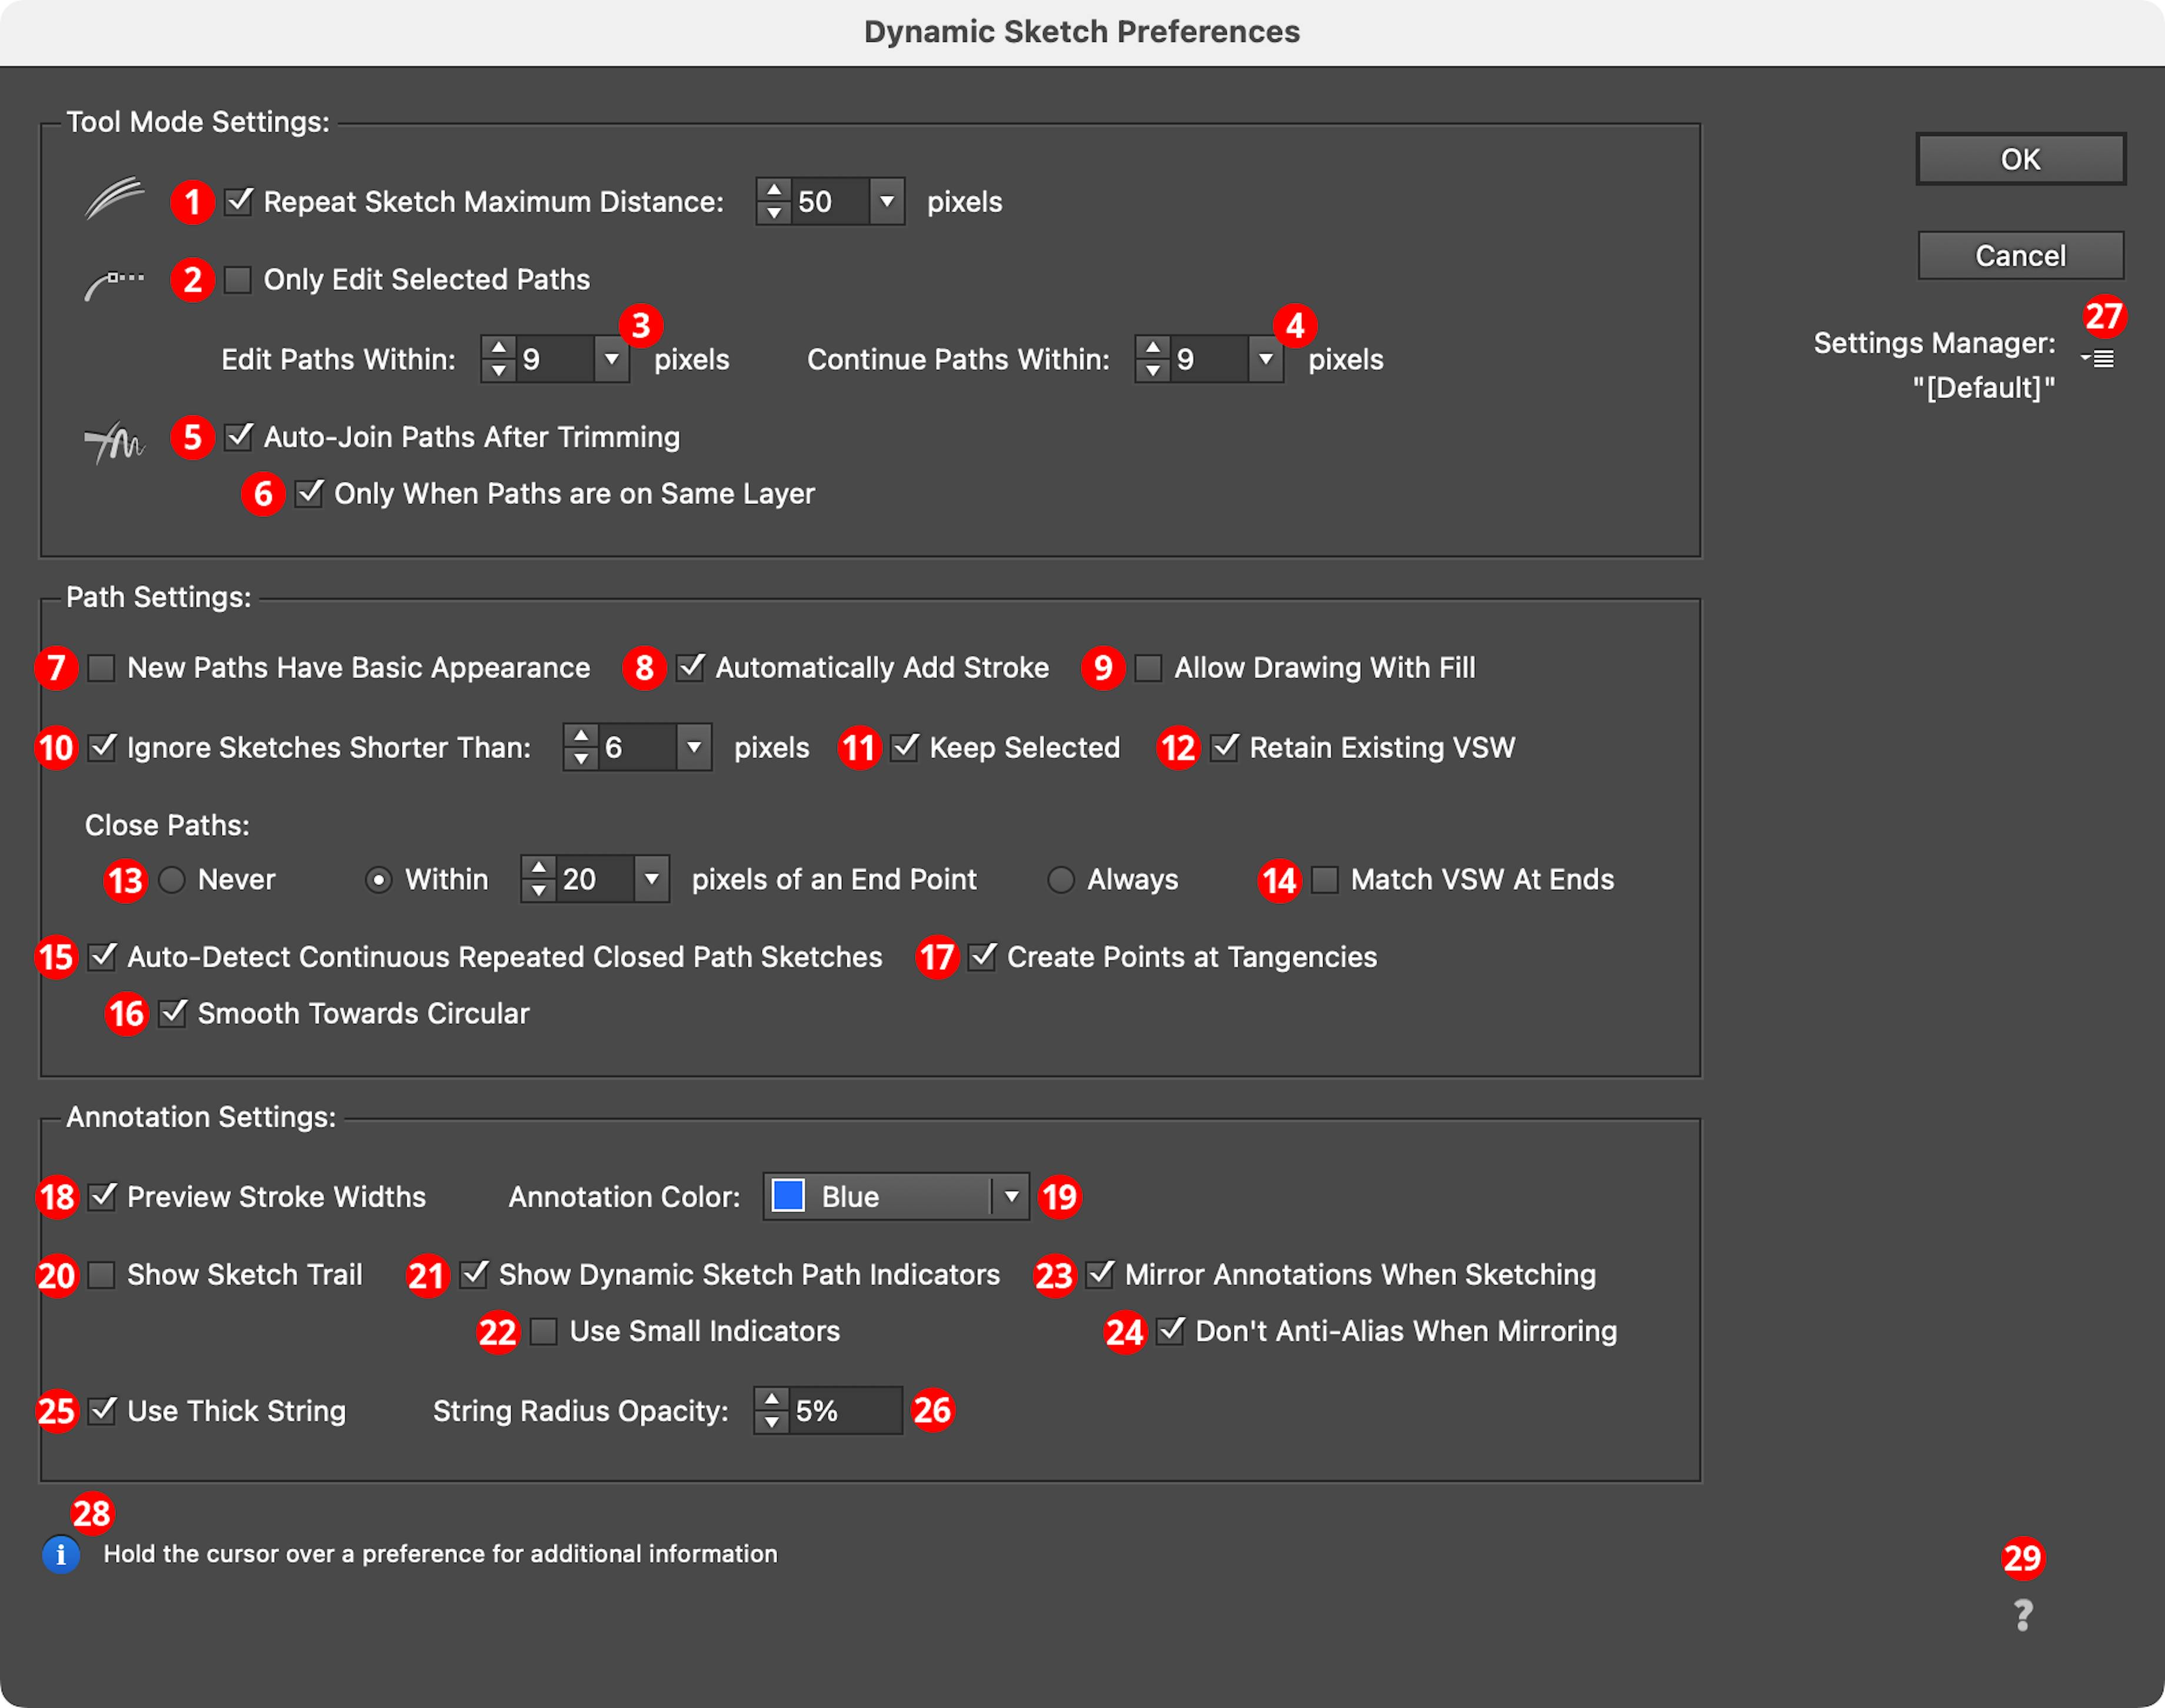Disable Automatically Add Stroke
Viewport: 2165px width, 1708px height.
click(689, 667)
